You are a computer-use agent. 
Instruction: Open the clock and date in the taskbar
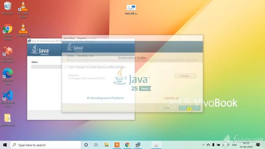[246, 145]
